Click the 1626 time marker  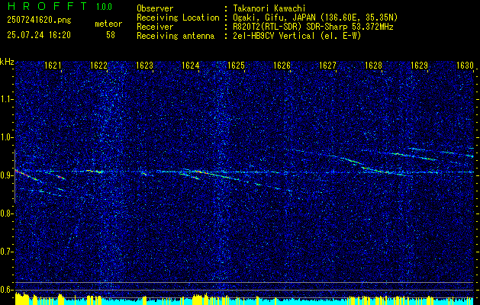[x=282, y=65]
